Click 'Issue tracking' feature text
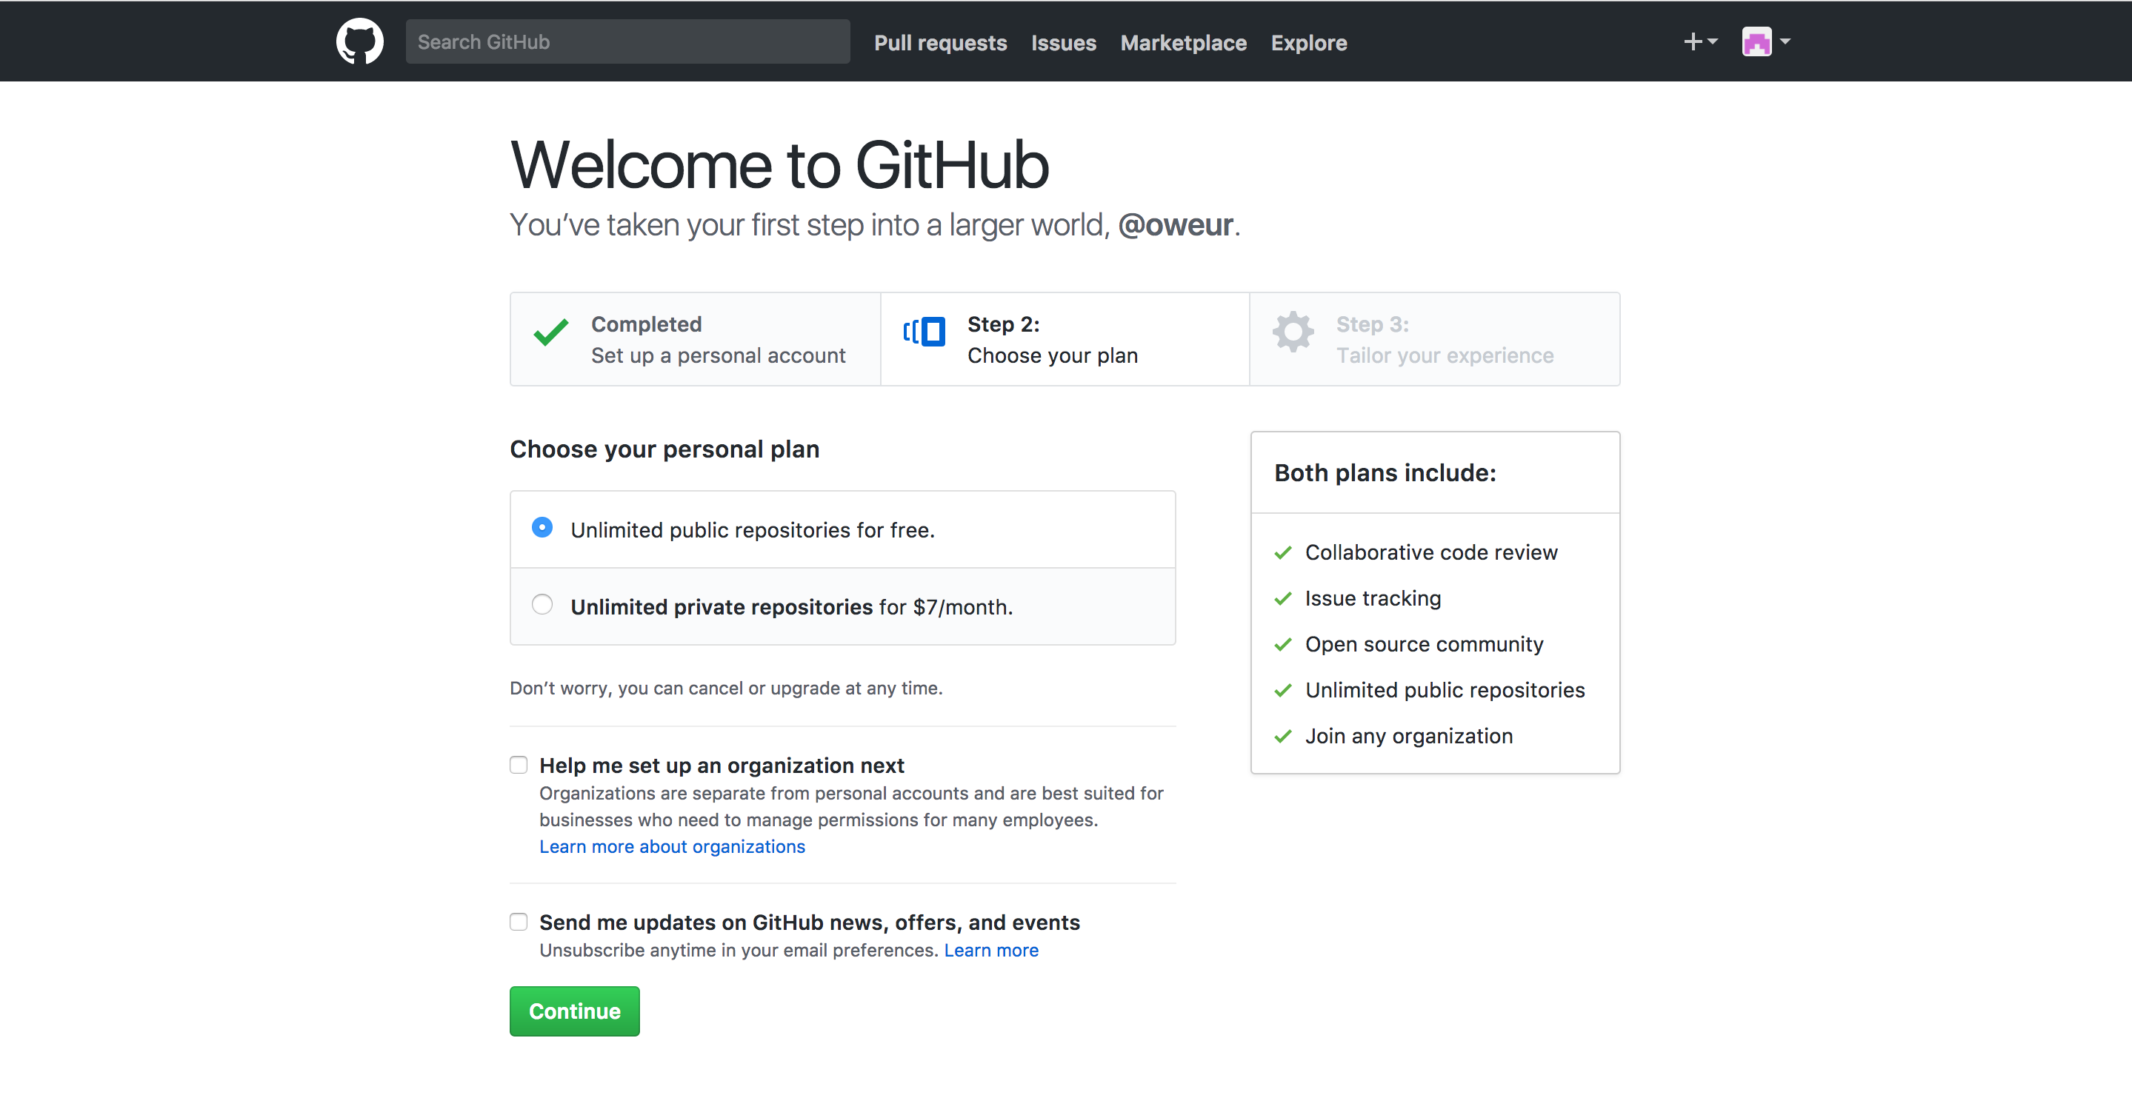 1373,599
